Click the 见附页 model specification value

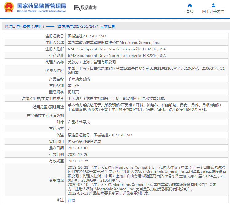tap(73, 92)
